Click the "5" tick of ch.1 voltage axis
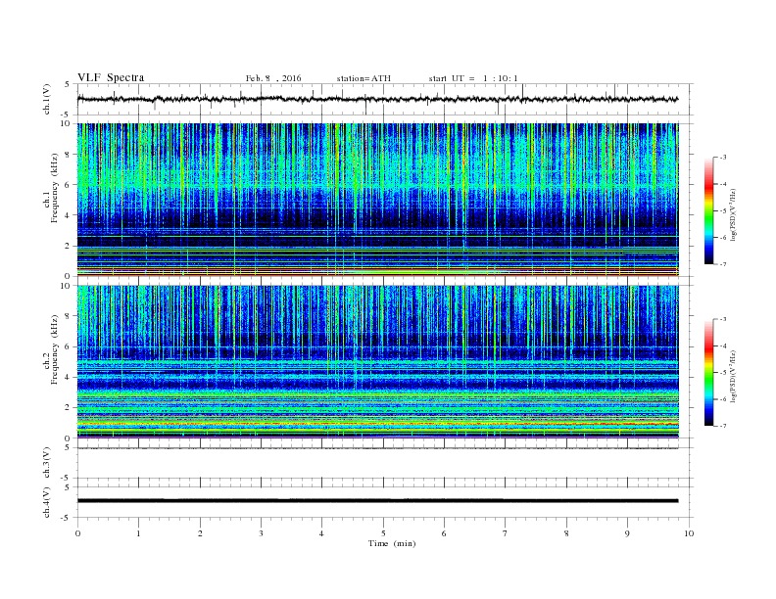The height and width of the screenshot is (599, 776). coord(69,84)
